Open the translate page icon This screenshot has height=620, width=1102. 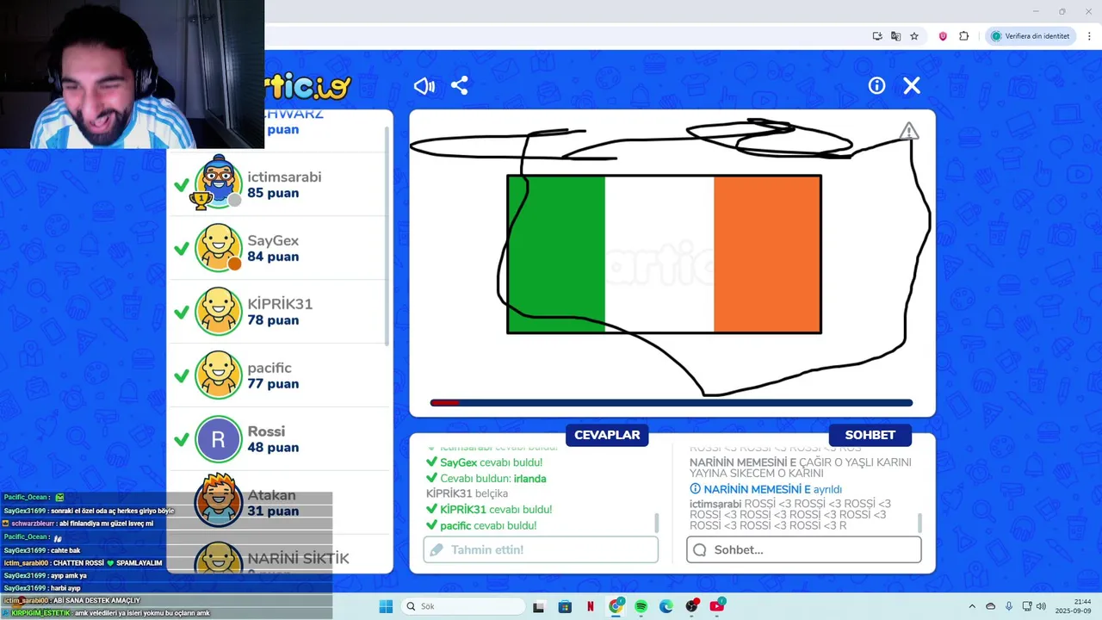click(x=895, y=36)
